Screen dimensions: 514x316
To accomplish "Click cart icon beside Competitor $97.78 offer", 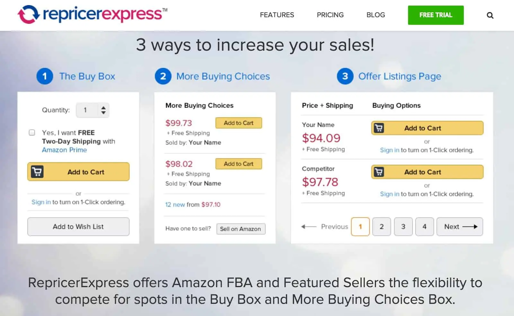I will point(379,172).
